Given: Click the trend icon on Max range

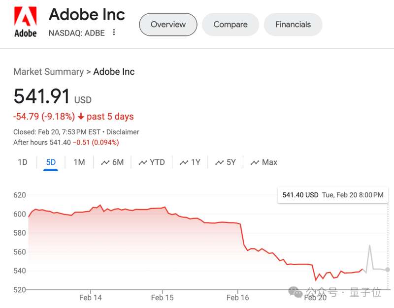Looking at the screenshot, I should pyautogui.click(x=255, y=162).
